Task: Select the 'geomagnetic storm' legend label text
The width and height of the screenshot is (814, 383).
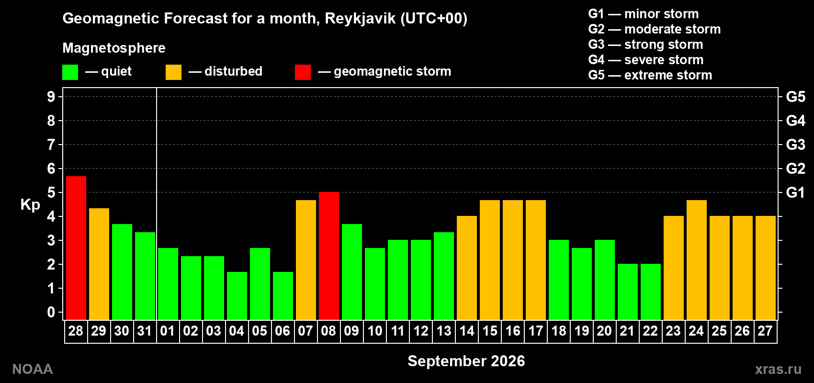Action: [393, 71]
